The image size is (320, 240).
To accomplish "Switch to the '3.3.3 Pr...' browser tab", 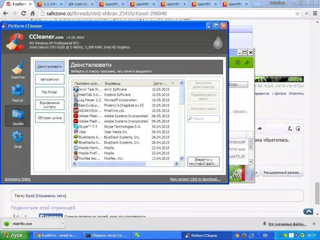I will [50, 4].
